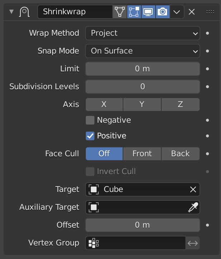Toggle viewport display of Shrinkwrap modifier
Screen dimensions: 221x259
(x=148, y=12)
